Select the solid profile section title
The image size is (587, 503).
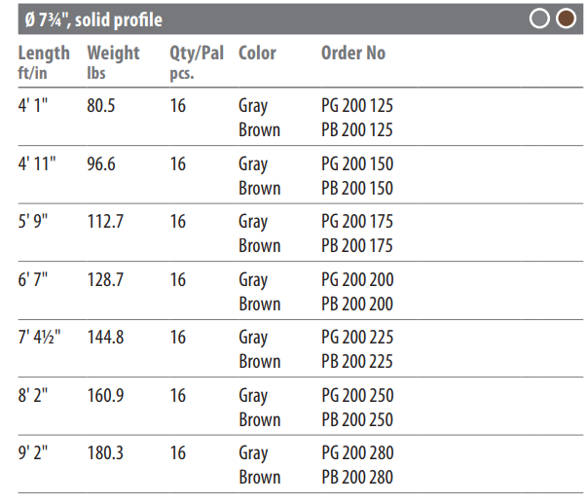[93, 19]
